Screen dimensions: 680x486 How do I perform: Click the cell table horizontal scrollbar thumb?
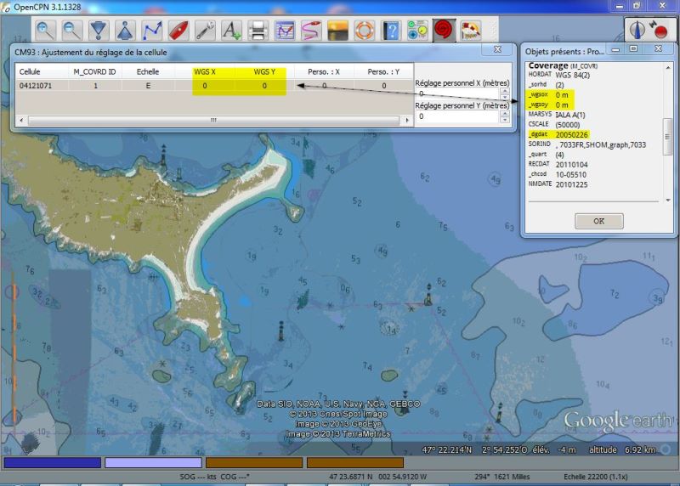click(x=213, y=120)
